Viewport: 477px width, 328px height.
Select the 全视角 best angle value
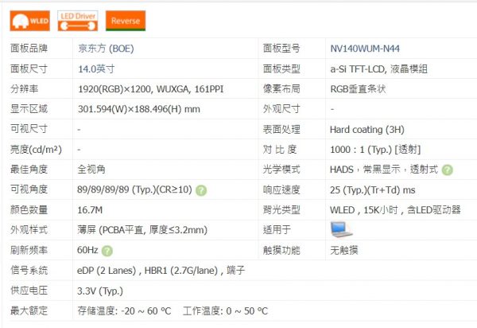click(91, 170)
